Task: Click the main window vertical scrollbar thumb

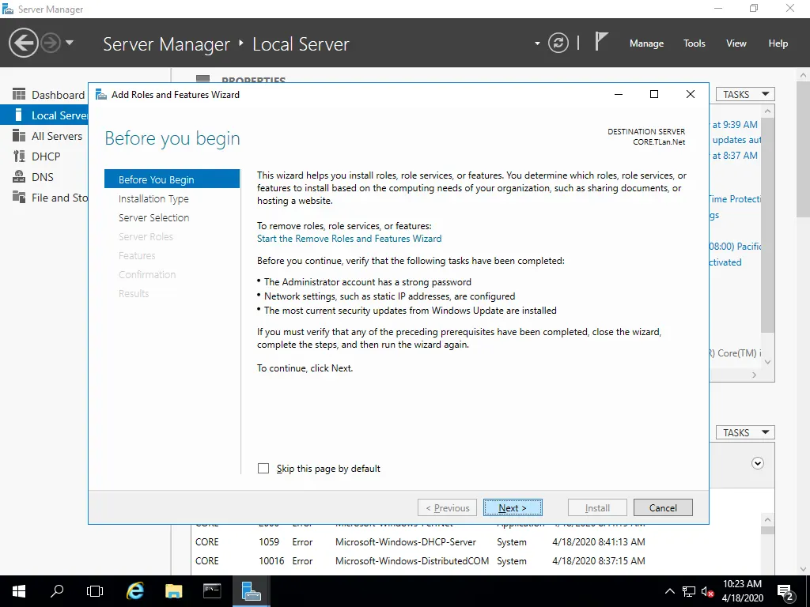Action: 803,149
